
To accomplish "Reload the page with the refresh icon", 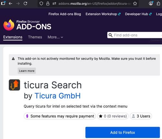I will [25, 4].
